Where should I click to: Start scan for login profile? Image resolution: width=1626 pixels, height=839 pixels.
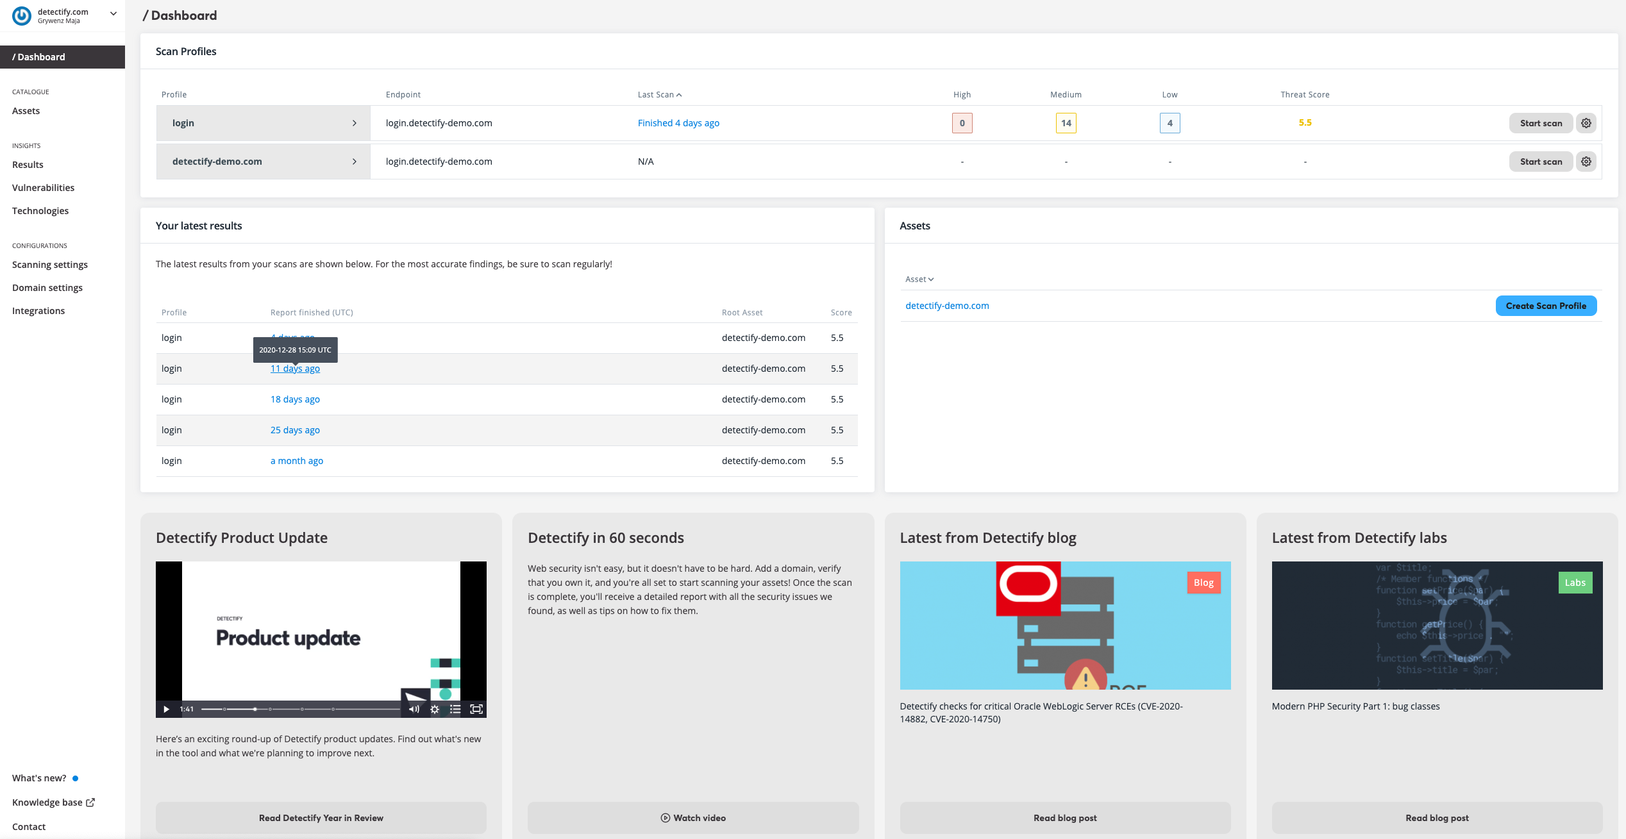click(x=1541, y=123)
